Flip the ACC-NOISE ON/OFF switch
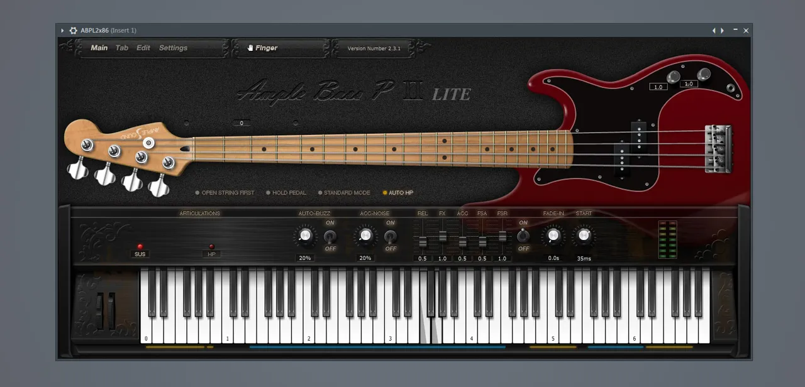The height and width of the screenshot is (387, 805). pos(390,237)
